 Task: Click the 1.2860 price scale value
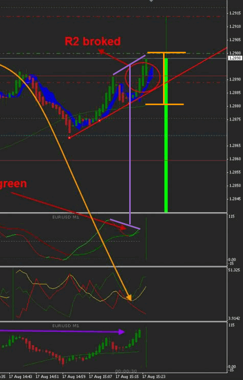[235, 159]
